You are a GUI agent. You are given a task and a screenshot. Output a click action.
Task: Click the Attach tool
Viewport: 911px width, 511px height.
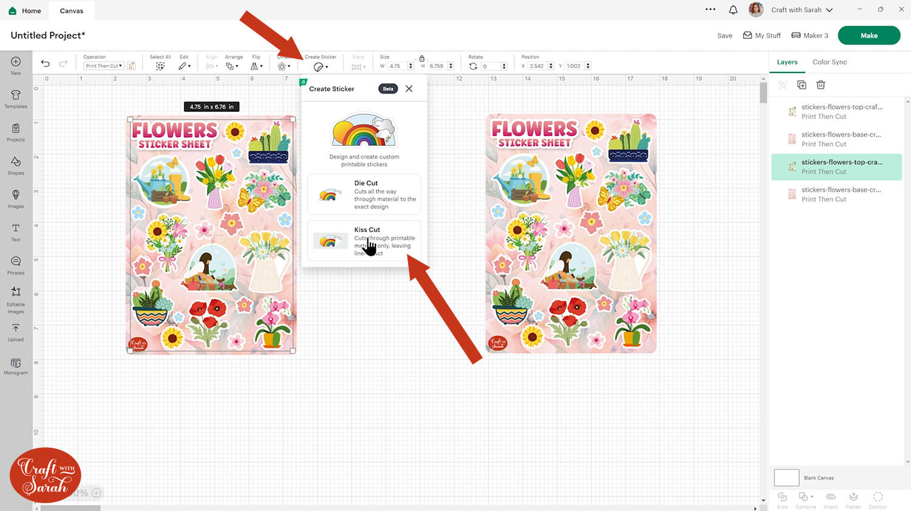pos(831,500)
